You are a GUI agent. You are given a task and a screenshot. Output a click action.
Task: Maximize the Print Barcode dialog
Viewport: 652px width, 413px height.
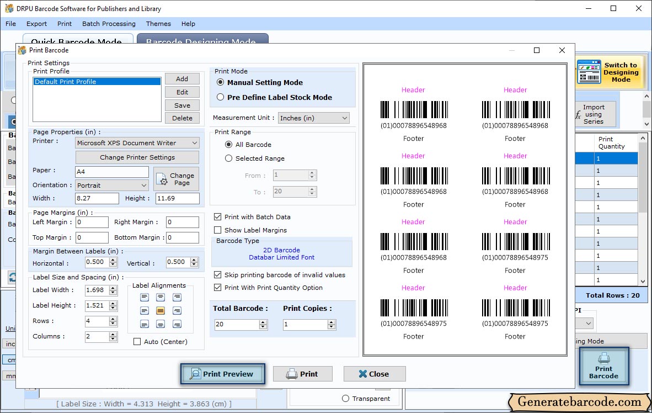coord(537,50)
